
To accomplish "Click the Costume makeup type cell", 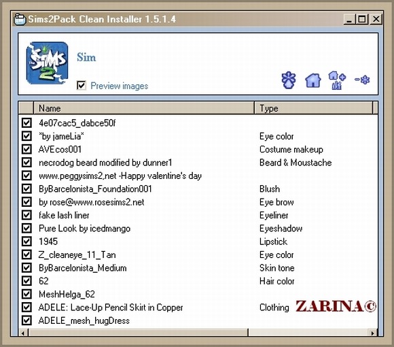I will click(x=291, y=149).
